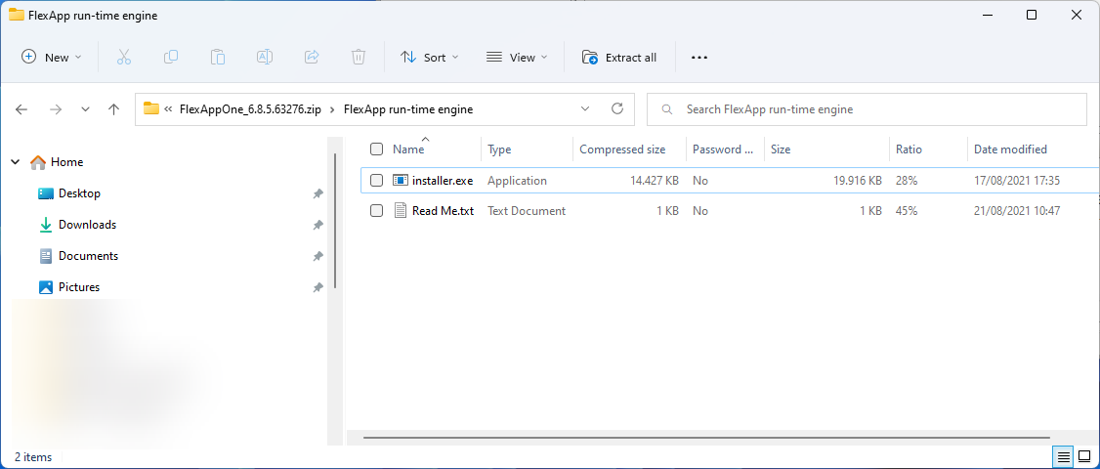Click the Extract all button
This screenshot has width=1100, height=469.
[619, 58]
